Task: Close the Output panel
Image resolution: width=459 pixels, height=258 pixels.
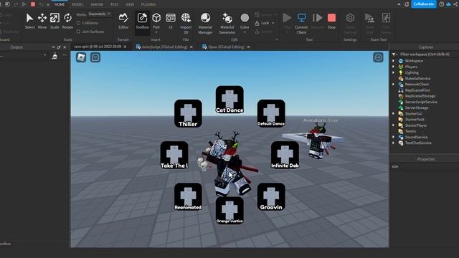Action: (x=65, y=47)
